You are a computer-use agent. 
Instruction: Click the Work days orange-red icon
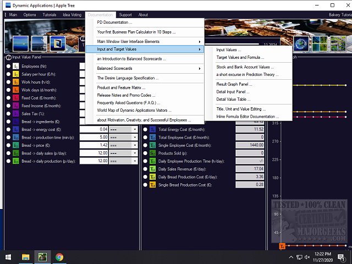point(16,90)
